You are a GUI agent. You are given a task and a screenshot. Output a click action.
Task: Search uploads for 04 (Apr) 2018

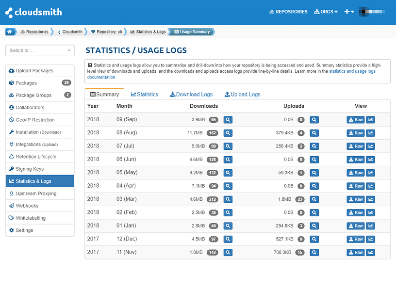tap(314, 186)
